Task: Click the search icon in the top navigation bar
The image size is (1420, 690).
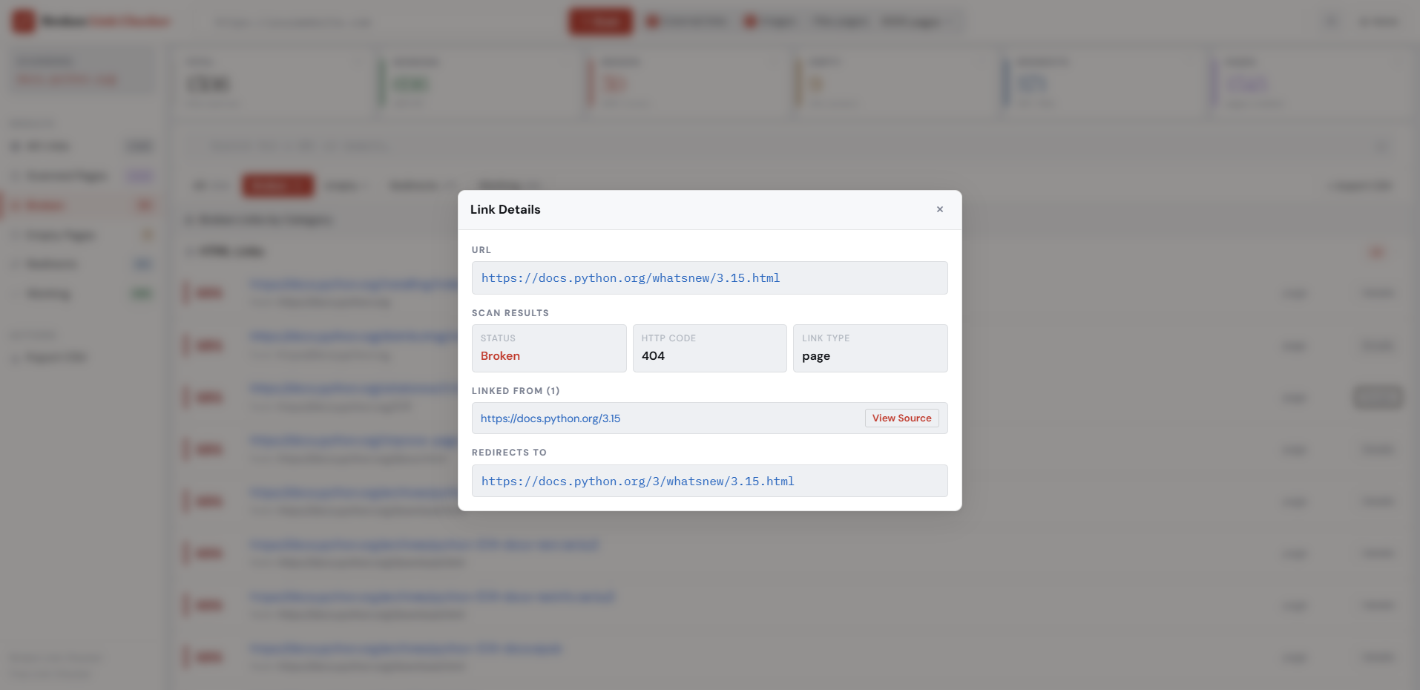Action: pyautogui.click(x=1330, y=22)
